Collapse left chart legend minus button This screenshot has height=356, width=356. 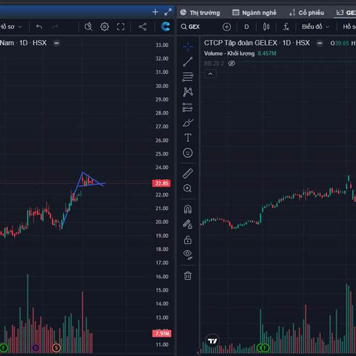pos(56,43)
